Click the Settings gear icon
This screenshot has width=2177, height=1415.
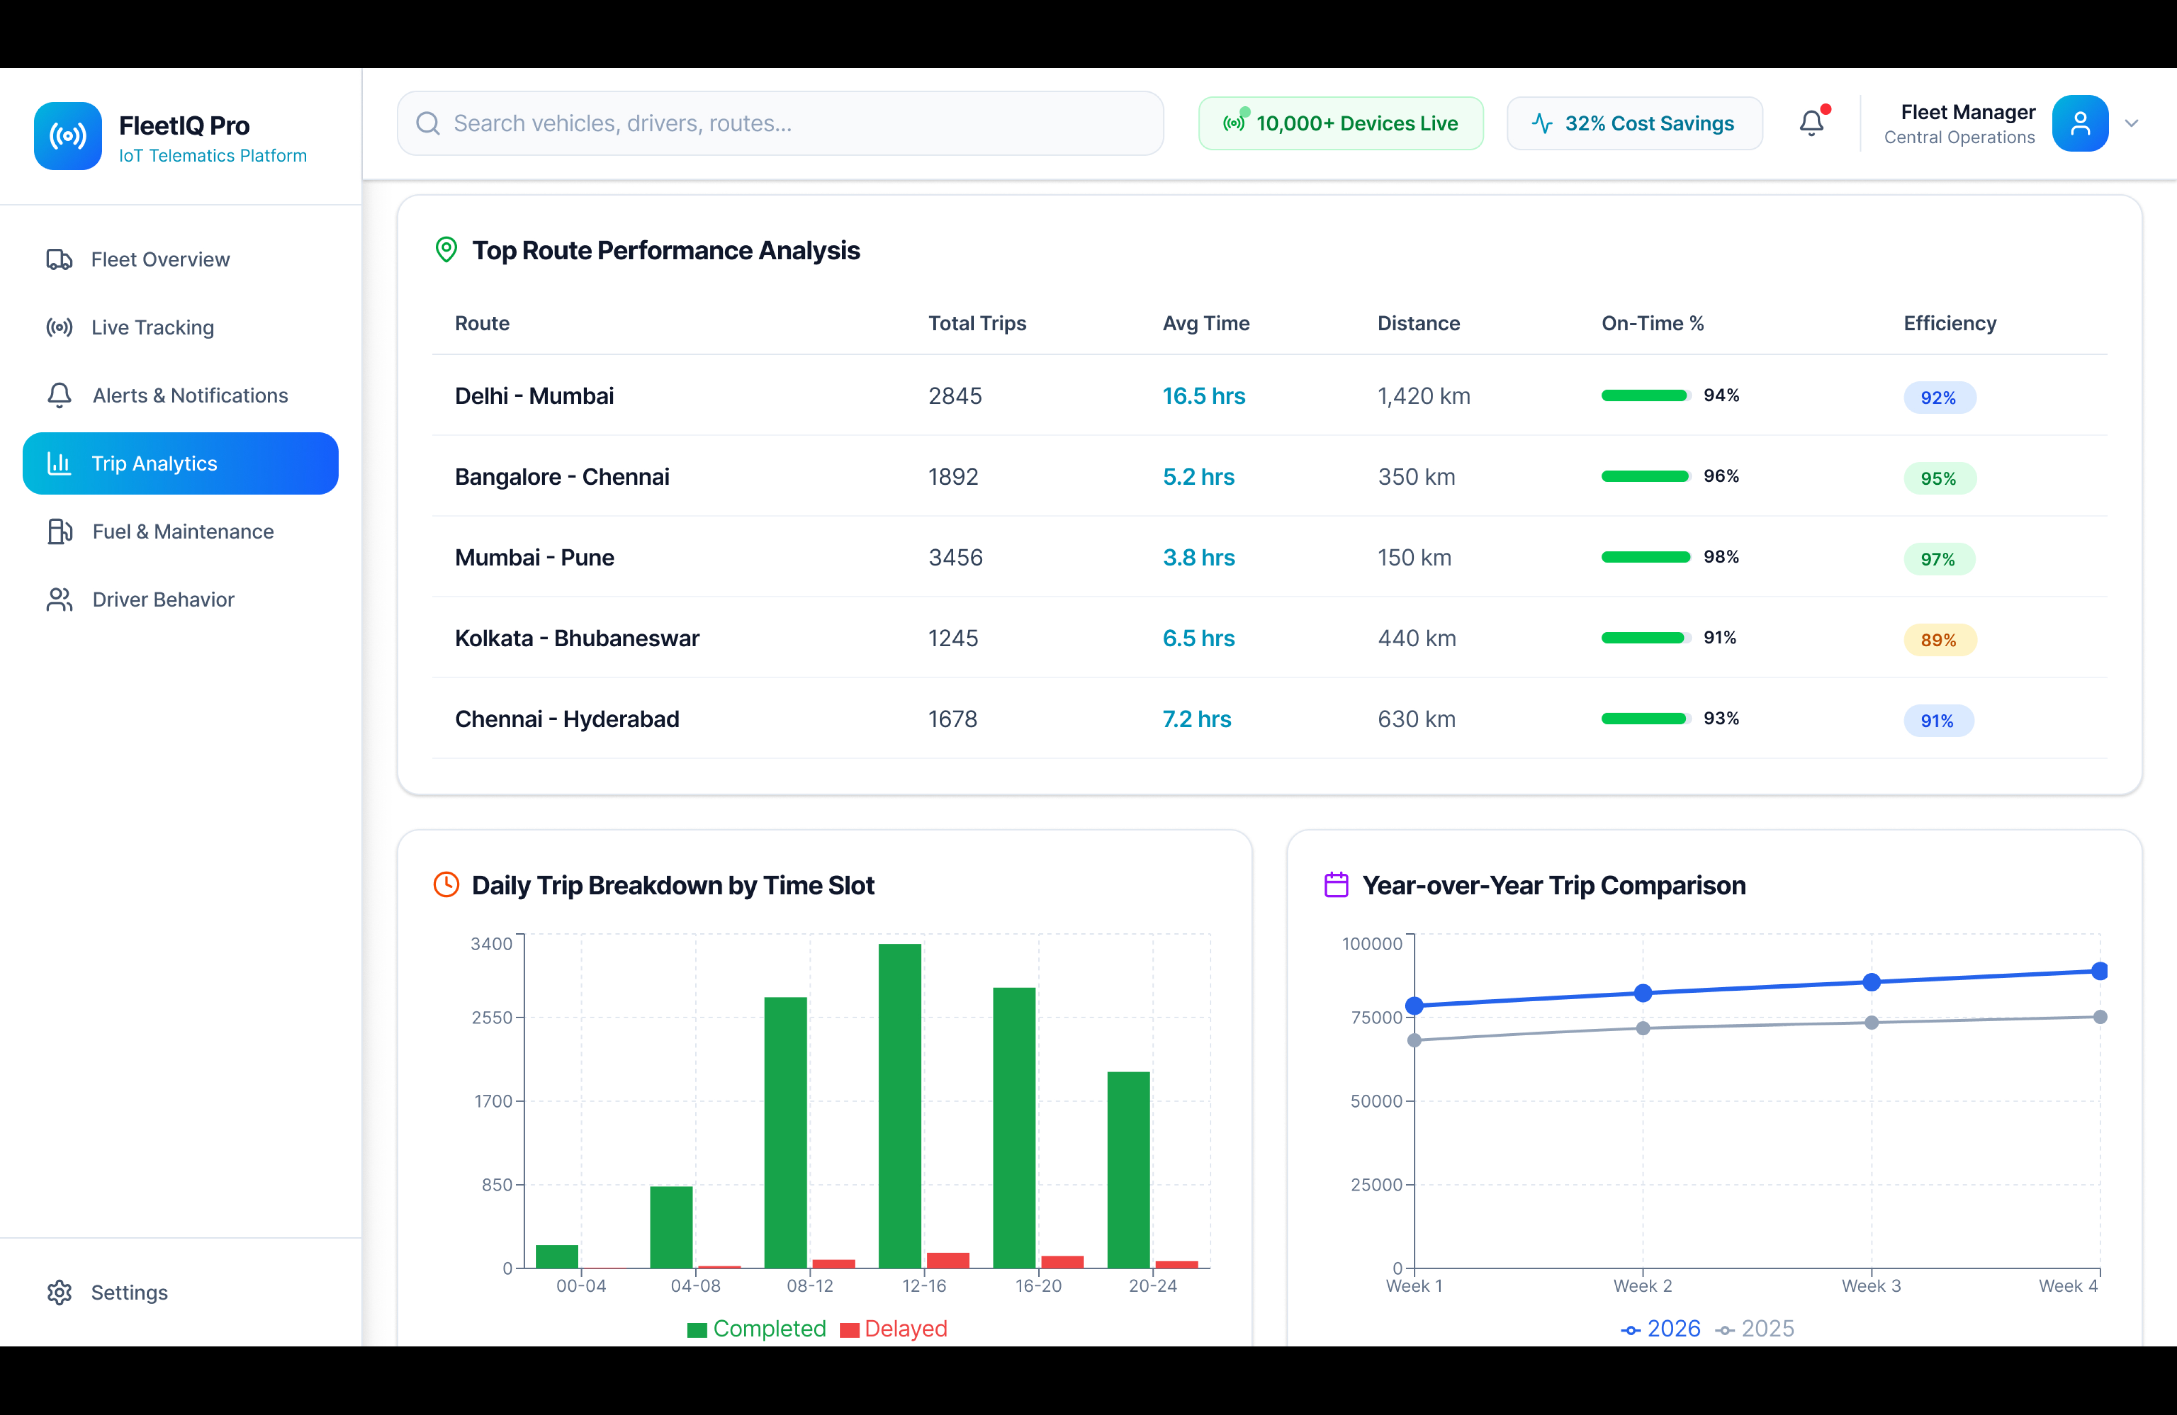tap(60, 1292)
